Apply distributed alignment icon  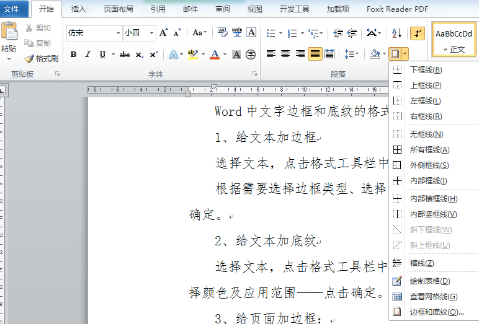point(329,55)
